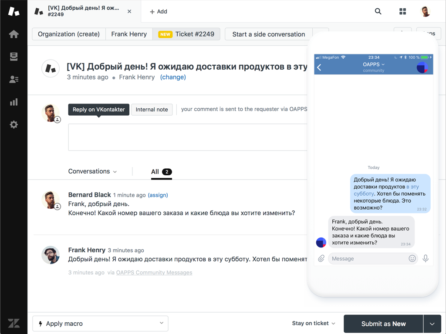Expand the Apply macro dropdown
This screenshot has width=446, height=334.
101,324
